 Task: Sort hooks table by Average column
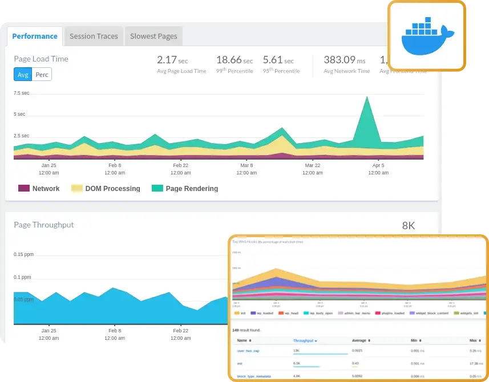click(361, 340)
